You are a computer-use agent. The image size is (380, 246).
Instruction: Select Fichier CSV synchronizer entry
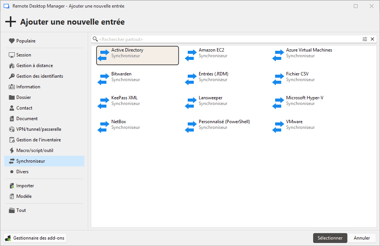(x=297, y=77)
